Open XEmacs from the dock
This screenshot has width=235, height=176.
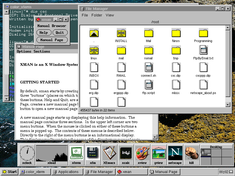(109, 154)
